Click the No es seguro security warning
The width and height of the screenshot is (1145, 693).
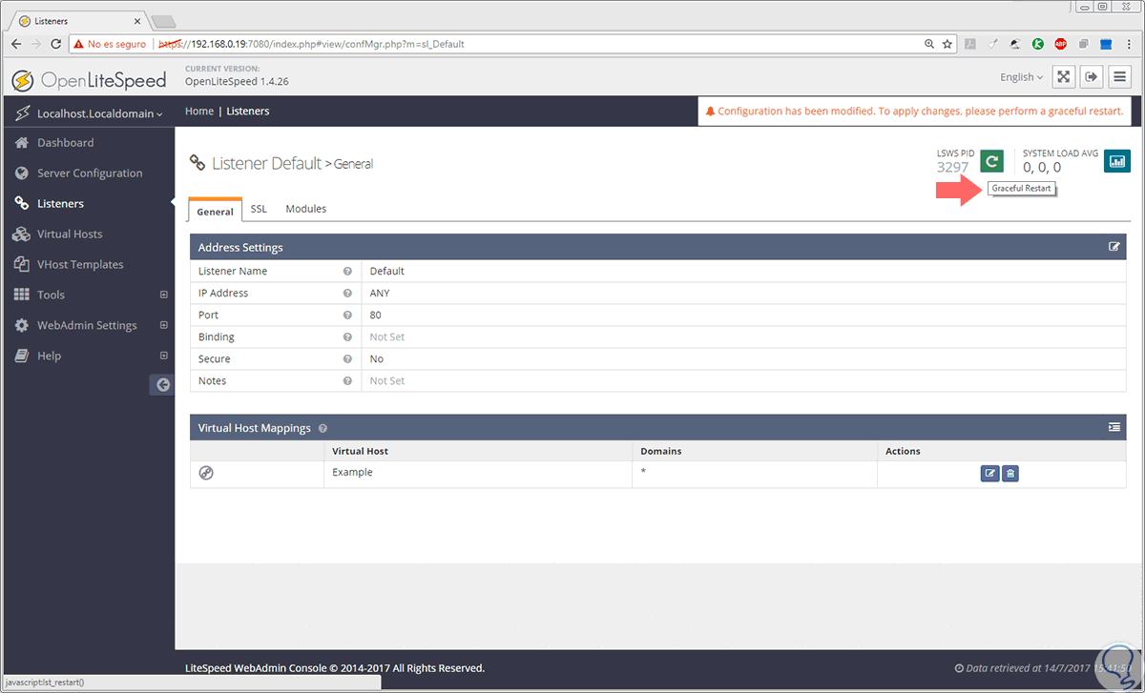[x=109, y=44]
